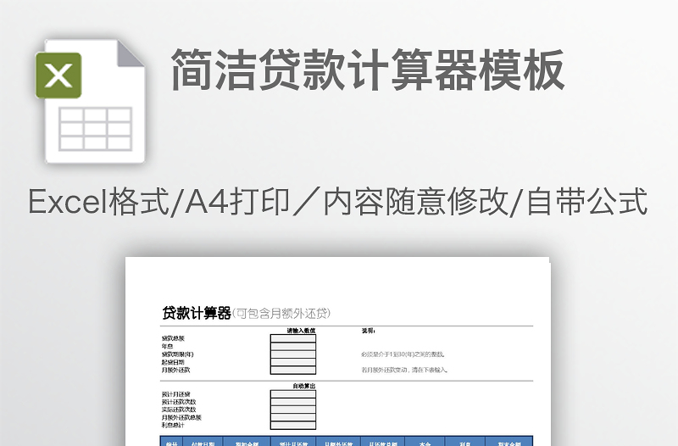Click the note 若月额外还款变动，请在下表输入
678x446 pixels.
pyautogui.click(x=405, y=370)
